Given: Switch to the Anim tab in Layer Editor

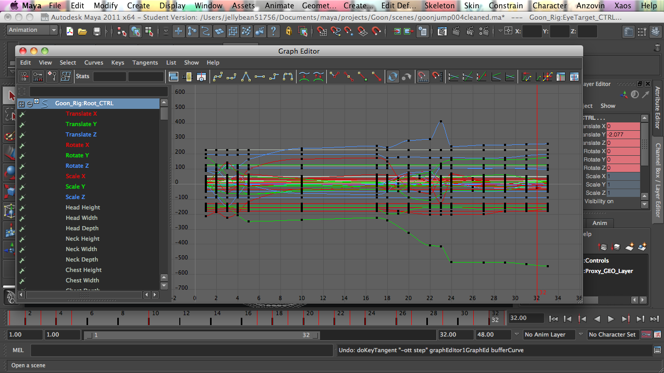Looking at the screenshot, I should 600,223.
